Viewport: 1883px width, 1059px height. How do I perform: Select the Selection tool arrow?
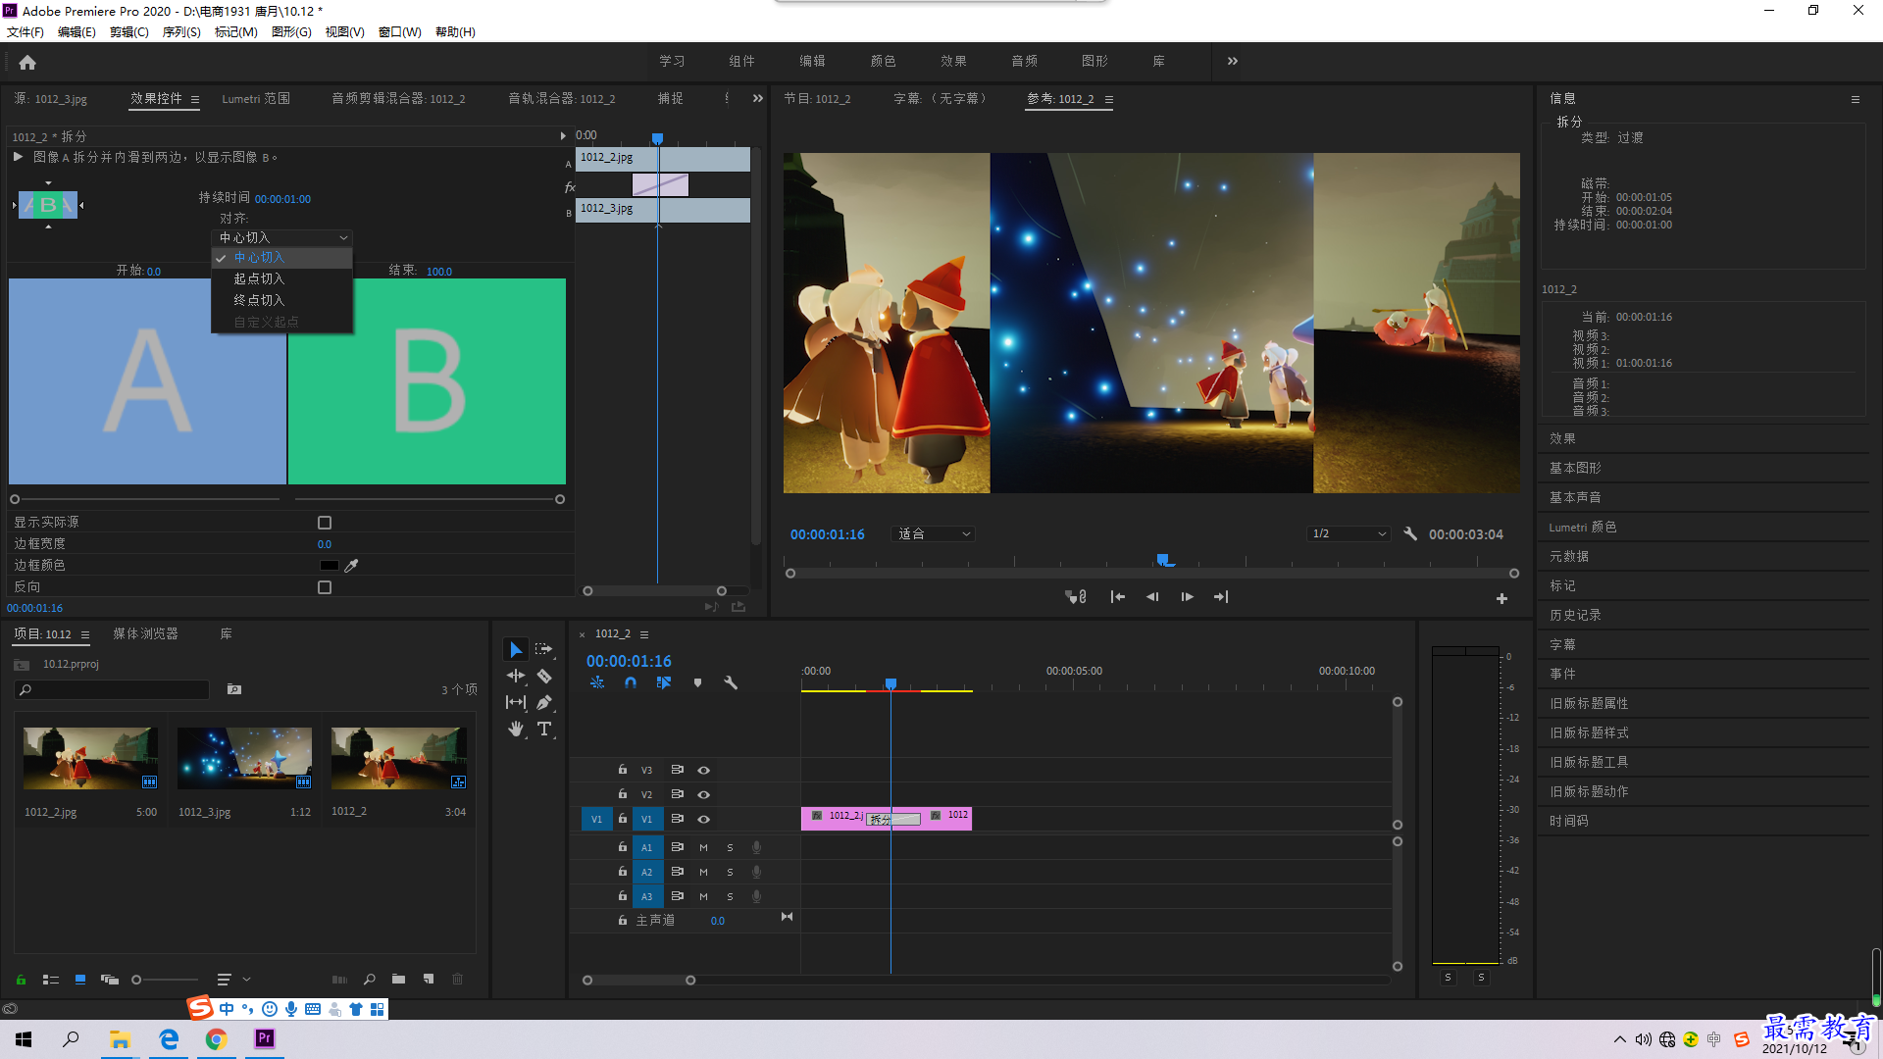coord(516,650)
